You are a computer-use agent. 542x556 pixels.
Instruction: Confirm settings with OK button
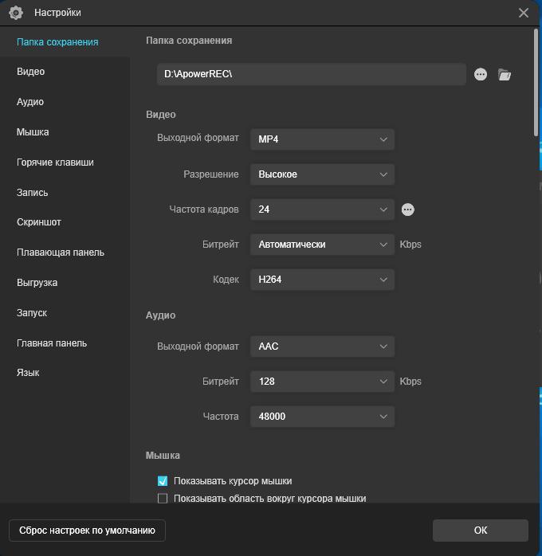click(480, 531)
